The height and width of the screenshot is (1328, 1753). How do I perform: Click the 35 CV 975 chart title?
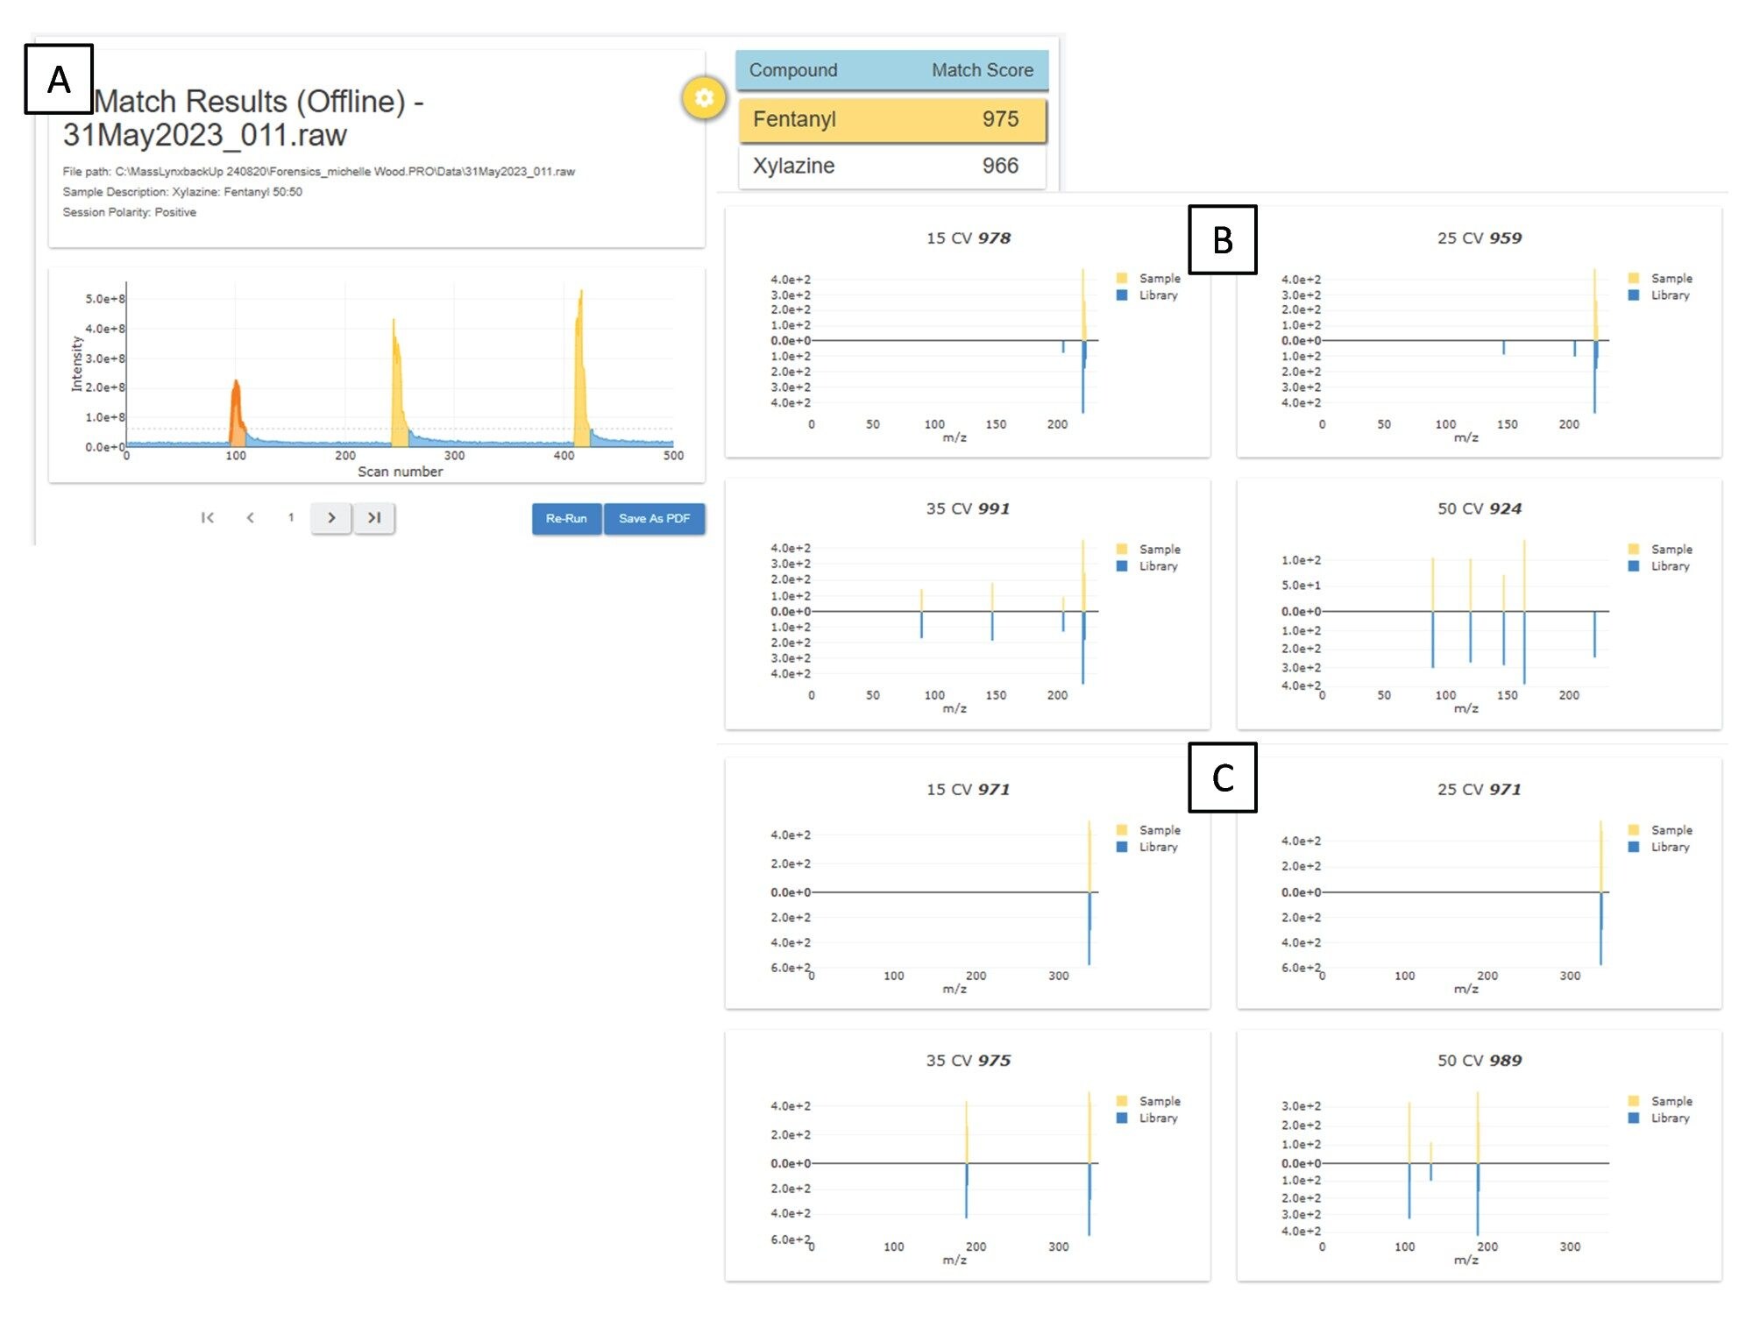click(x=969, y=1061)
